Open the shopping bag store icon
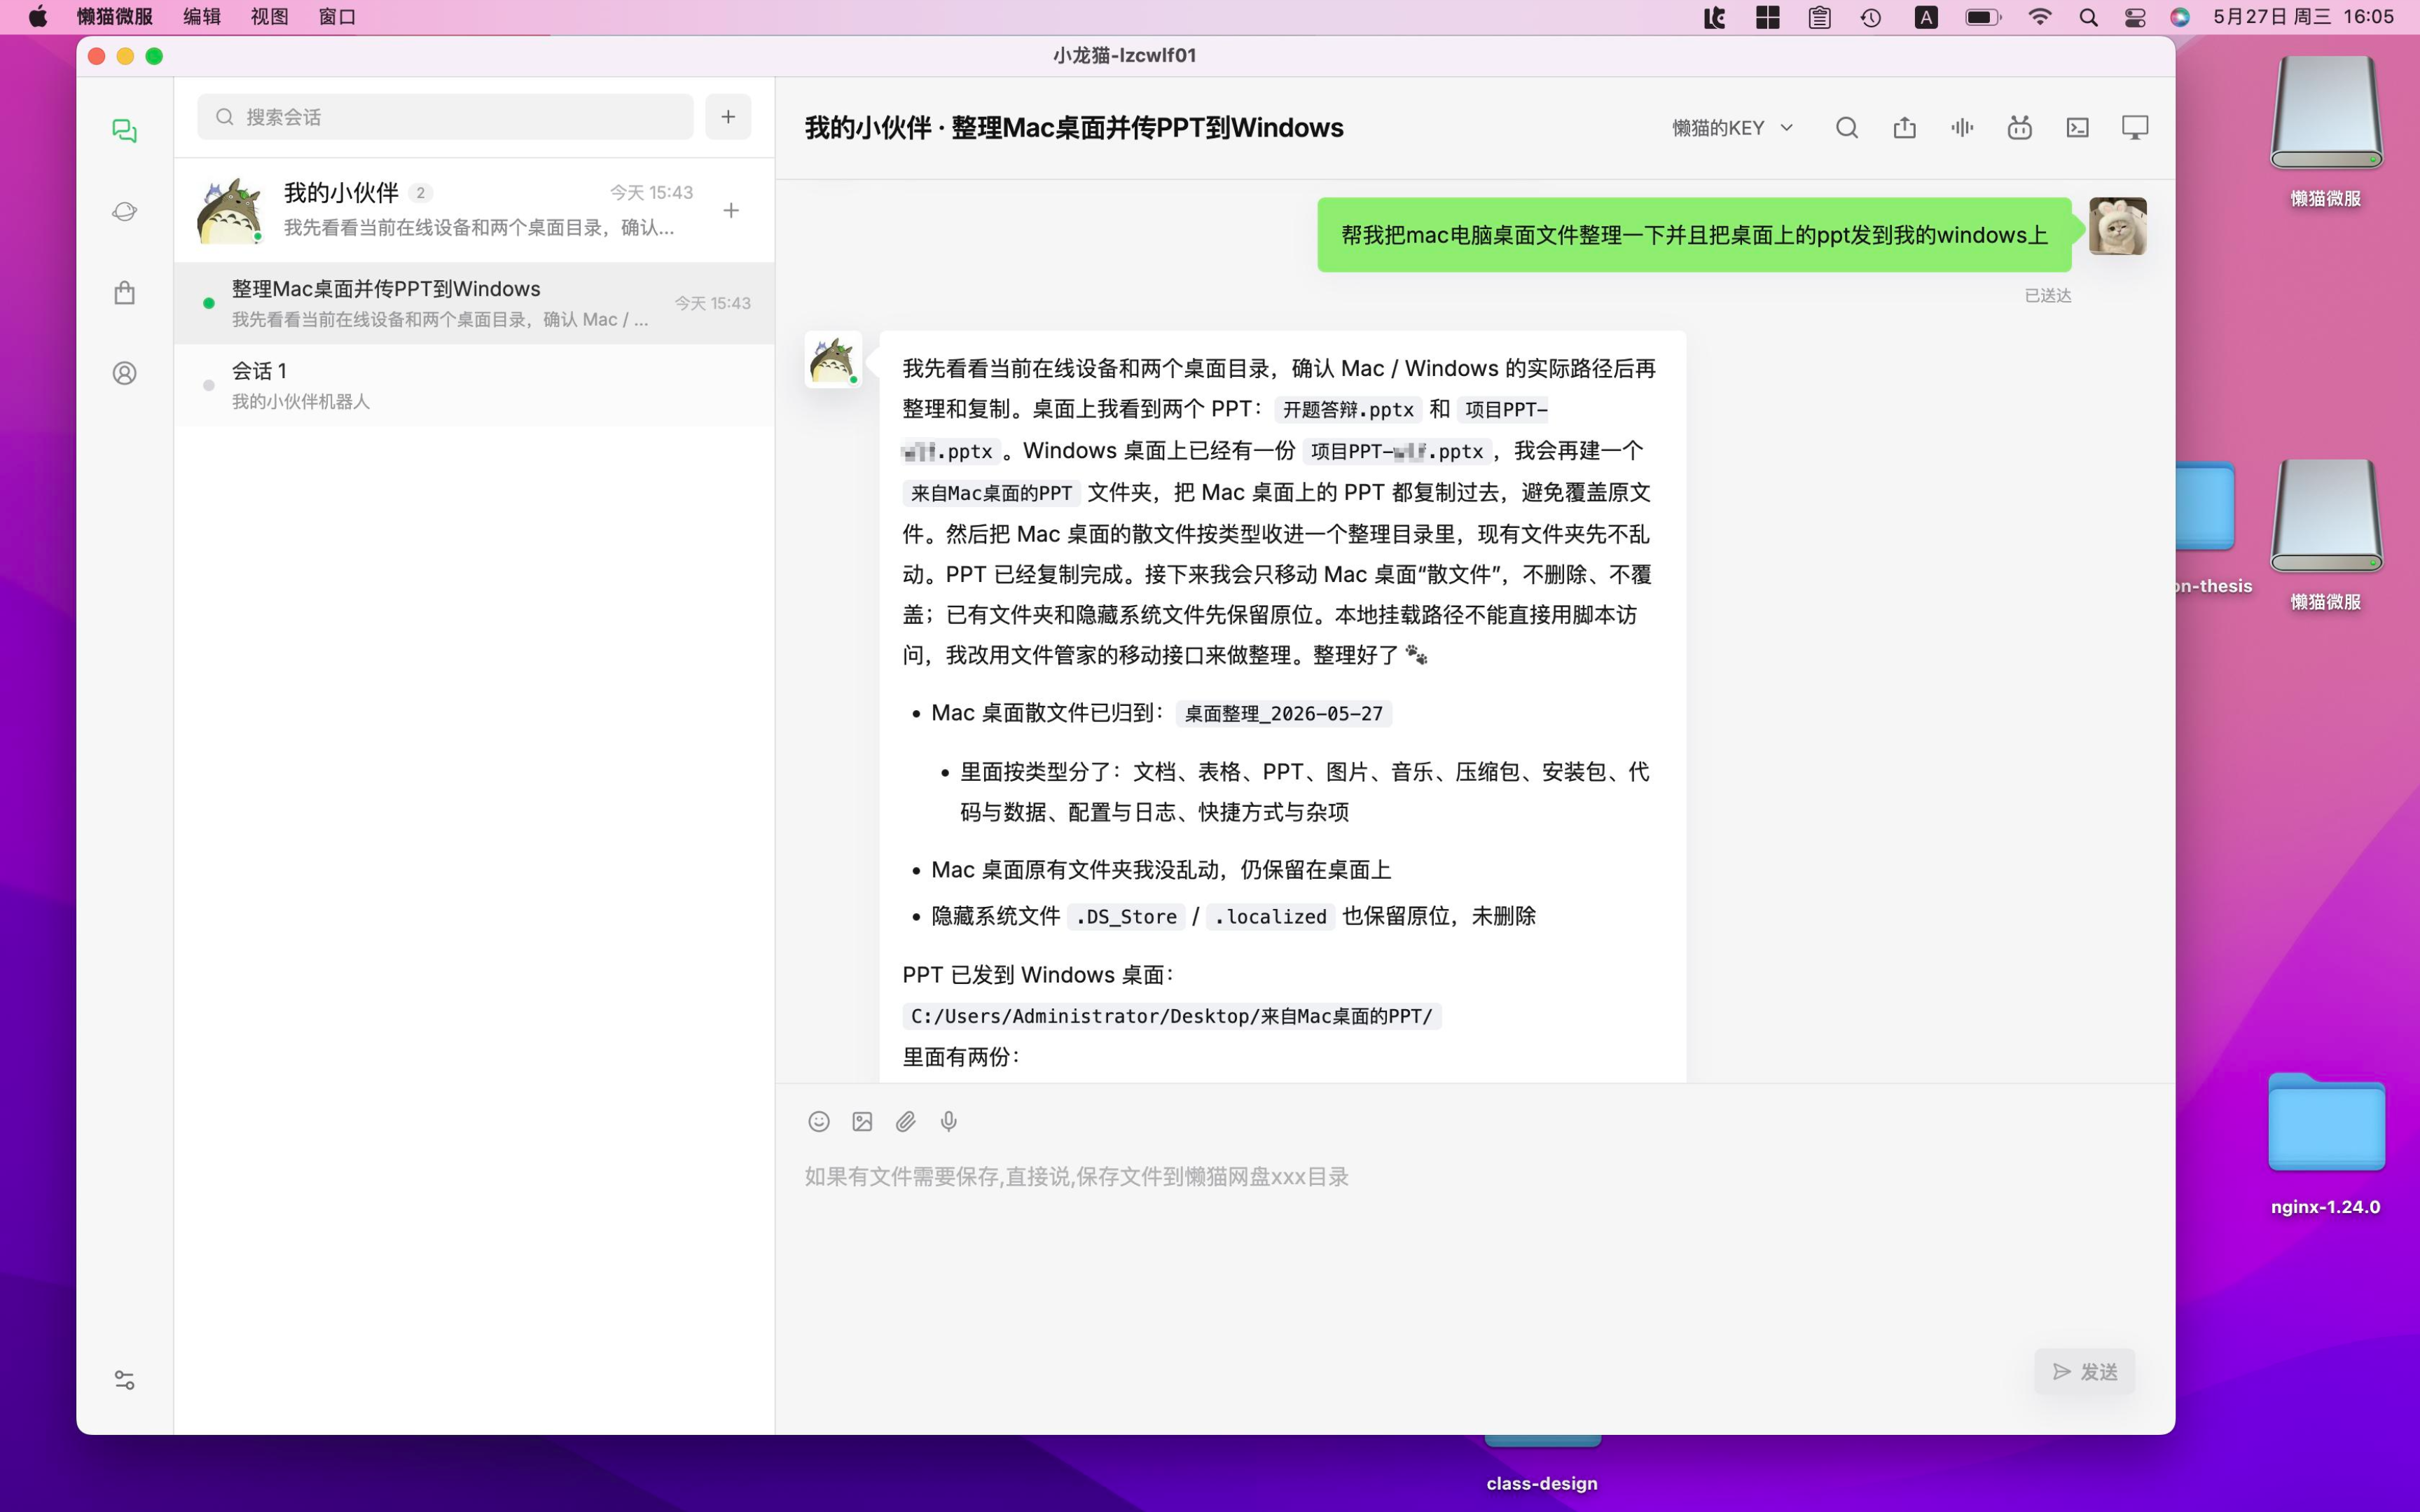Image resolution: width=2420 pixels, height=1512 pixels. [124, 292]
